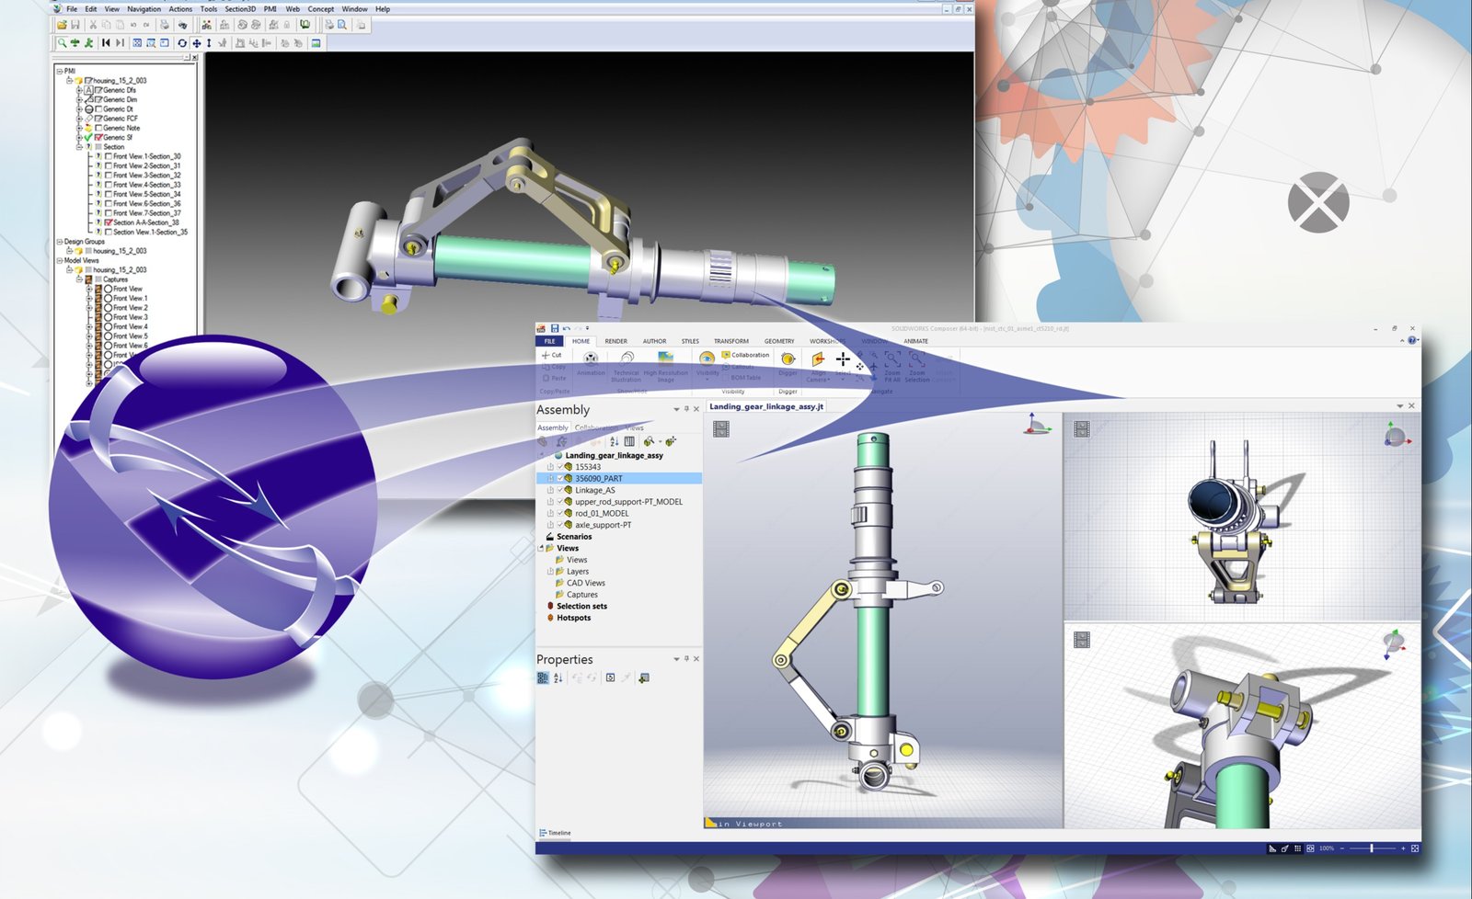This screenshot has height=899, width=1472.
Task: Close the Assembly panel
Action: pyautogui.click(x=696, y=409)
